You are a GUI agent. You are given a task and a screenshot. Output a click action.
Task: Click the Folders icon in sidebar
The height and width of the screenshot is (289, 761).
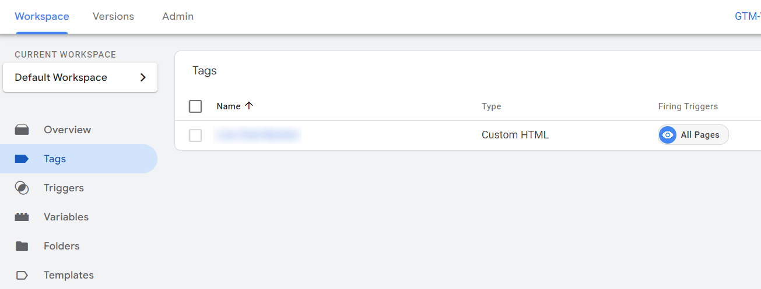(22, 246)
